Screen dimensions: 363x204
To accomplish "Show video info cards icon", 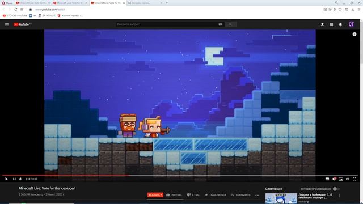I will pyautogui.click(x=354, y=34).
